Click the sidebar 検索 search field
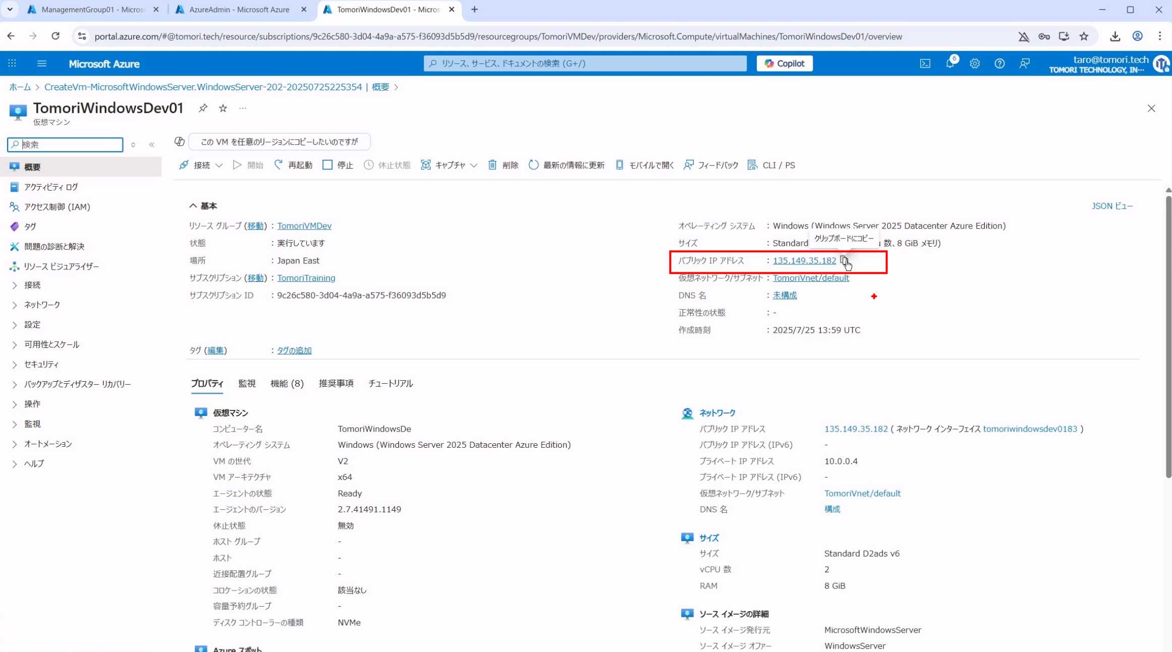Viewport: 1172px width, 652px height. pos(66,145)
